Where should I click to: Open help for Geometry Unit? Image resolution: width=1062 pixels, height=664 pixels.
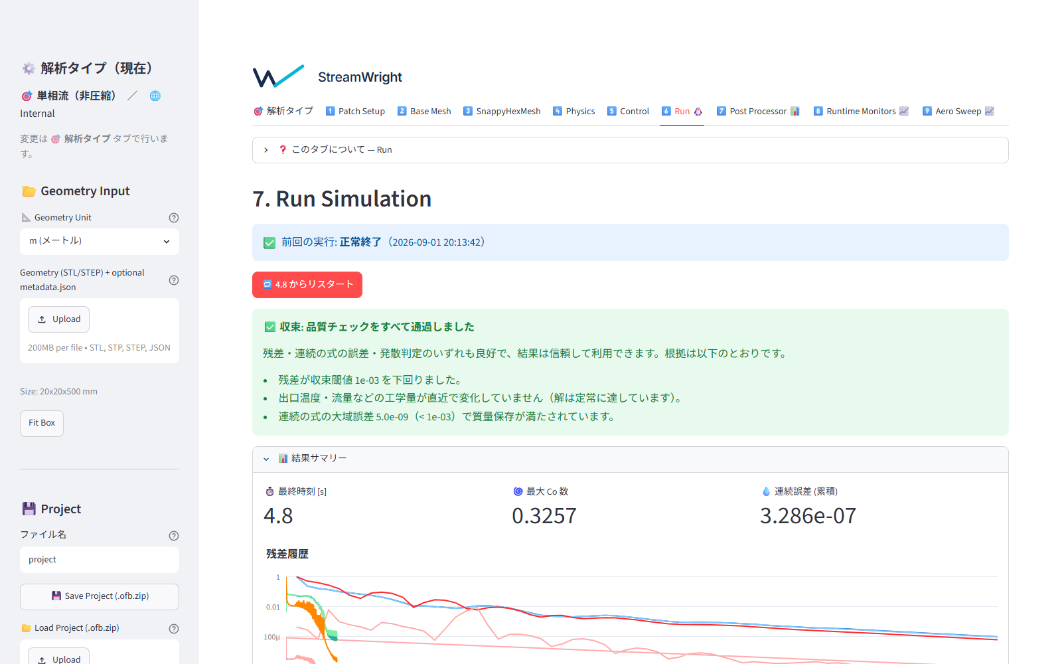pos(174,218)
